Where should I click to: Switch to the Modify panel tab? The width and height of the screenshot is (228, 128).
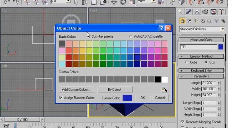(188, 12)
